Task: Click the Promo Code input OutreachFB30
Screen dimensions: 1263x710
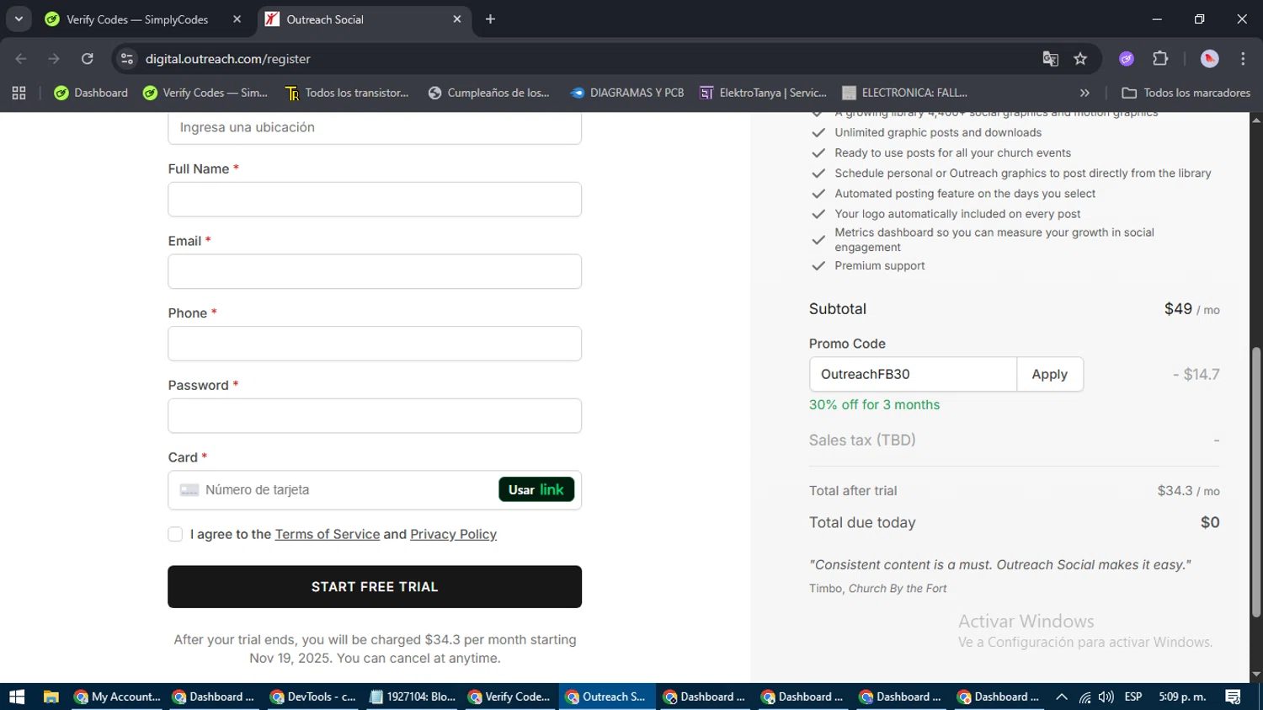Action: (913, 374)
